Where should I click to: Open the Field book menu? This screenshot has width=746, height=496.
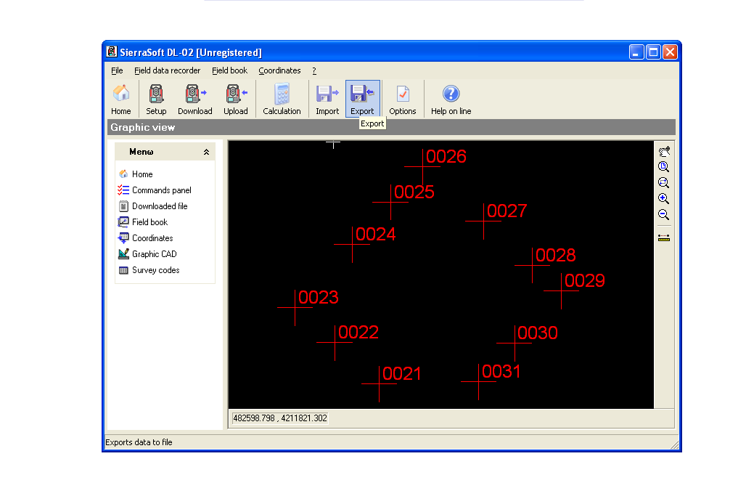[230, 70]
